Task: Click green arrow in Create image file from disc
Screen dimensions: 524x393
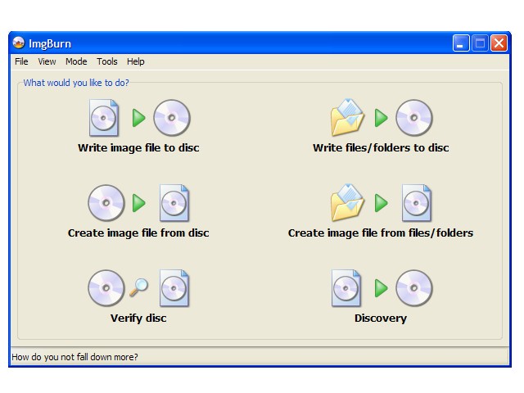Action: [x=138, y=203]
